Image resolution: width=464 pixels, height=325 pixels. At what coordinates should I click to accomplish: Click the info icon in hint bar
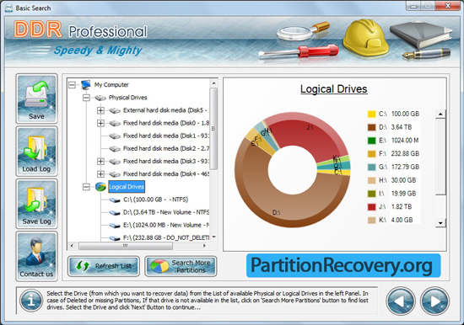[30, 301]
